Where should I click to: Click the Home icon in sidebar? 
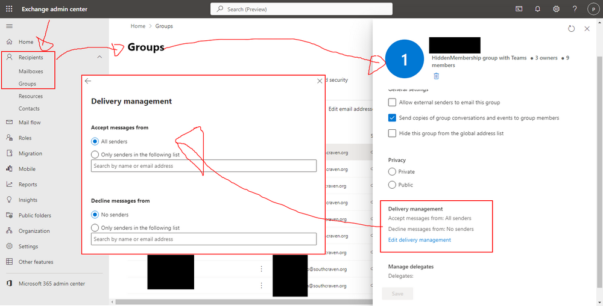[10, 42]
